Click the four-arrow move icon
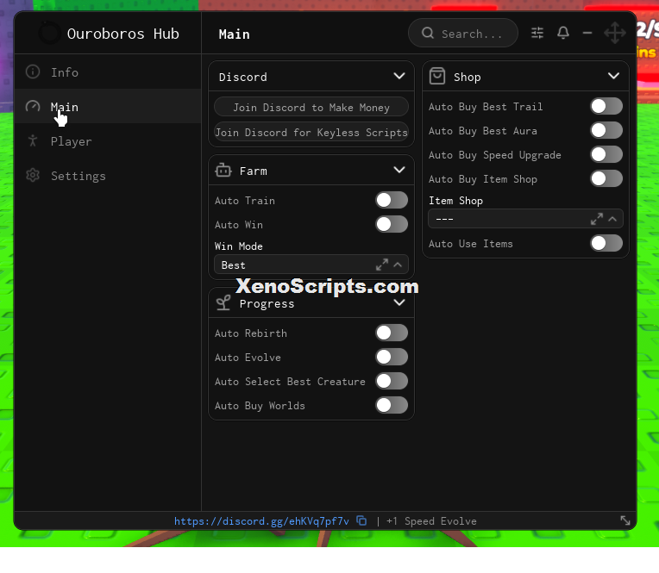Viewport: 659px width, 573px height. tap(614, 33)
